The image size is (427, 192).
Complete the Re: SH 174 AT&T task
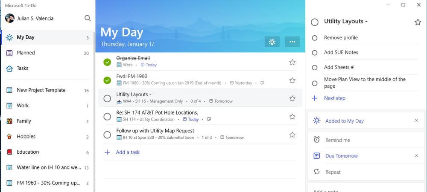(x=107, y=117)
